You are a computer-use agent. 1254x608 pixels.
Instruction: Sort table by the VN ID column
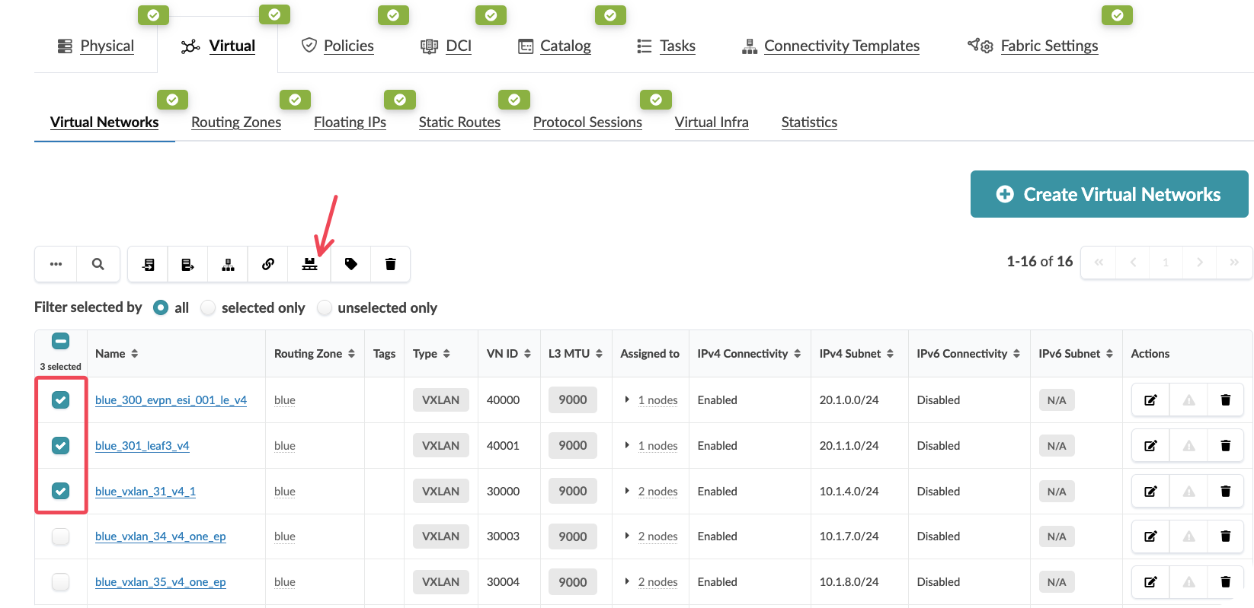[x=508, y=354]
